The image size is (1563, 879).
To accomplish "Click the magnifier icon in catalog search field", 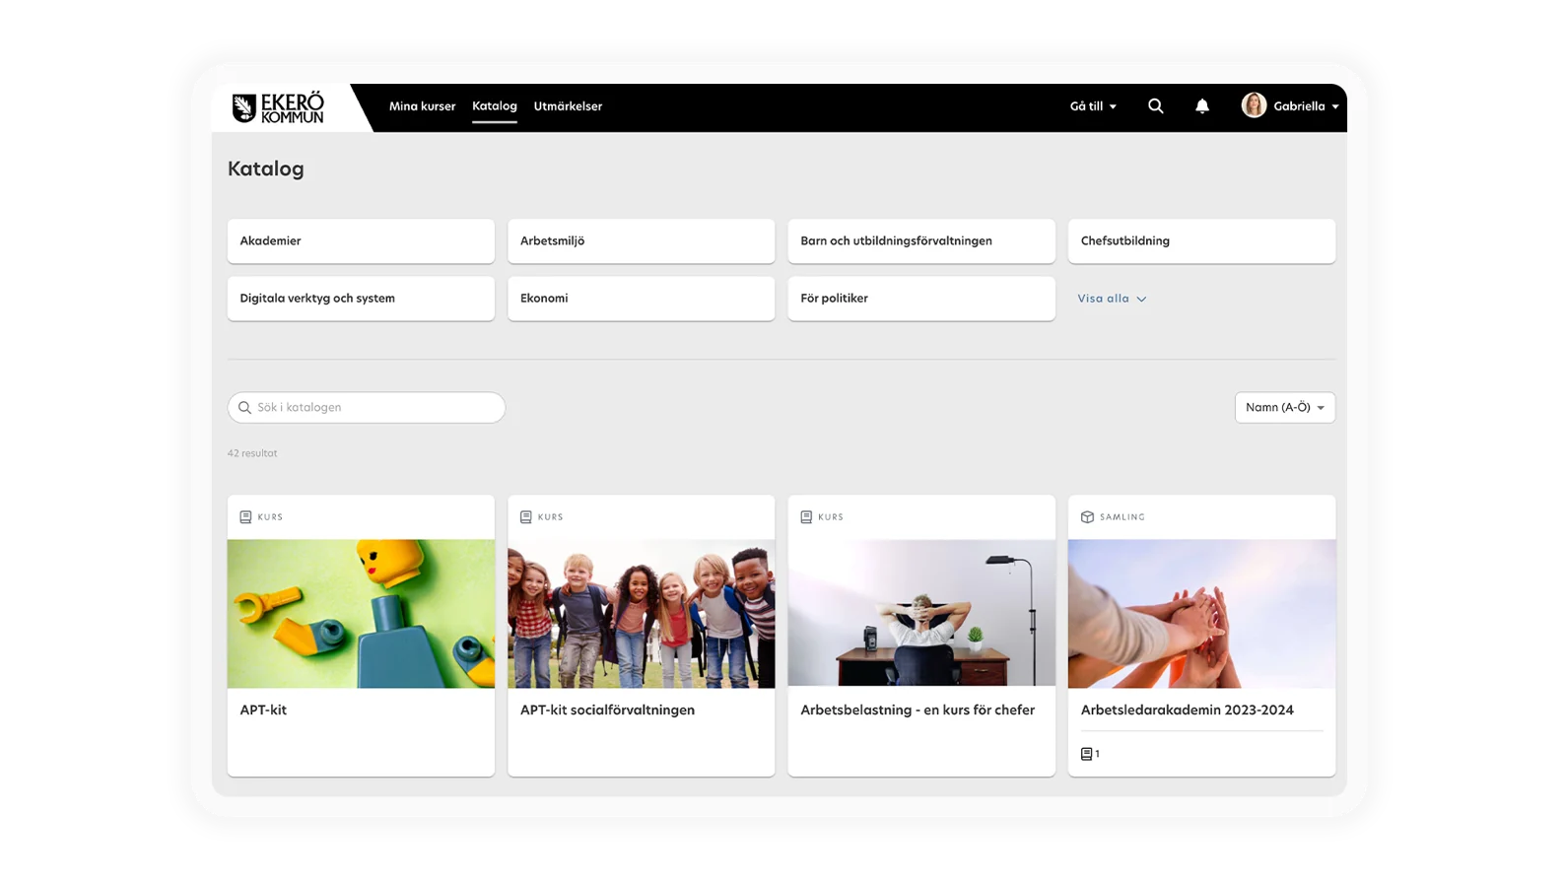I will pyautogui.click(x=244, y=408).
